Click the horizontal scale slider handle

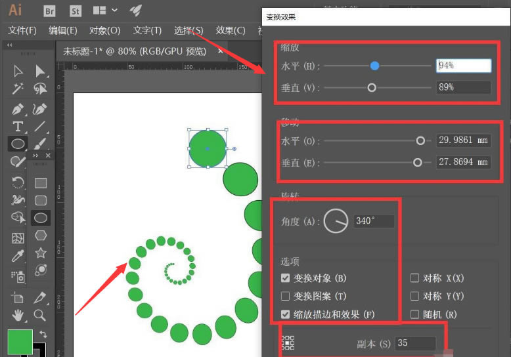[374, 66]
